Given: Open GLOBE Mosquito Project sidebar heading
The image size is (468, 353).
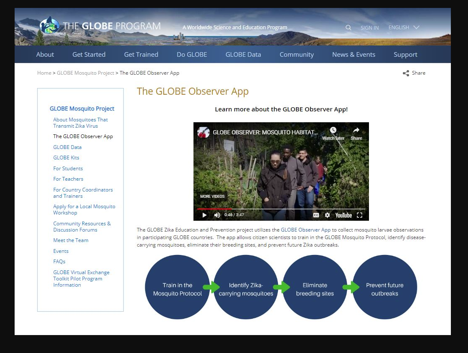Looking at the screenshot, I should [82, 108].
